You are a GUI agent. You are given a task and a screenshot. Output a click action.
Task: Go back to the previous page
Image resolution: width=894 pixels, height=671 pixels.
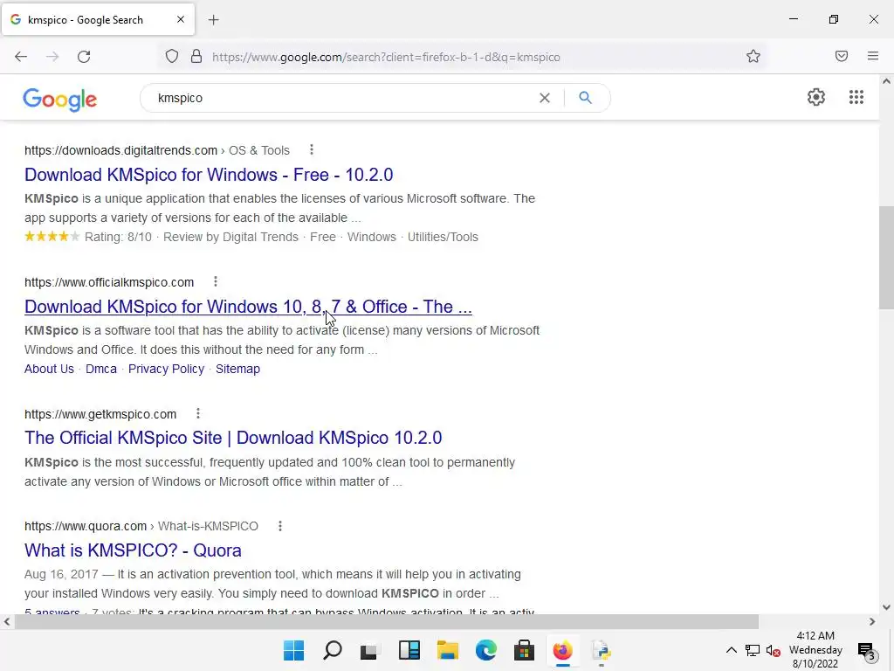[x=21, y=57]
